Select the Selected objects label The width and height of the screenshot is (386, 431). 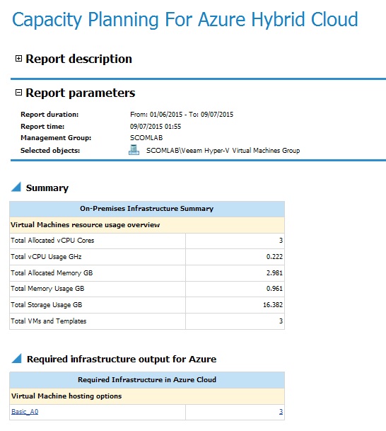pos(50,150)
